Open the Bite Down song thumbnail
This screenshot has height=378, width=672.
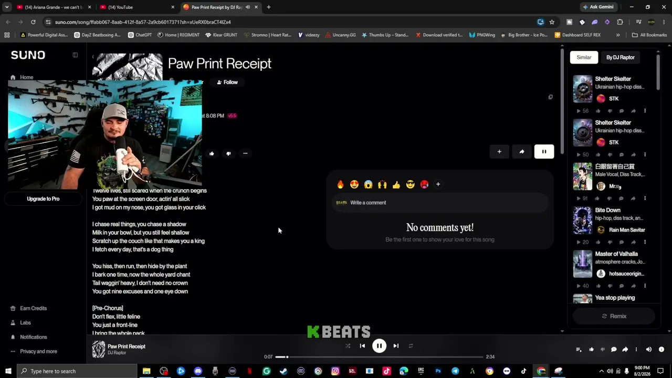point(582,220)
